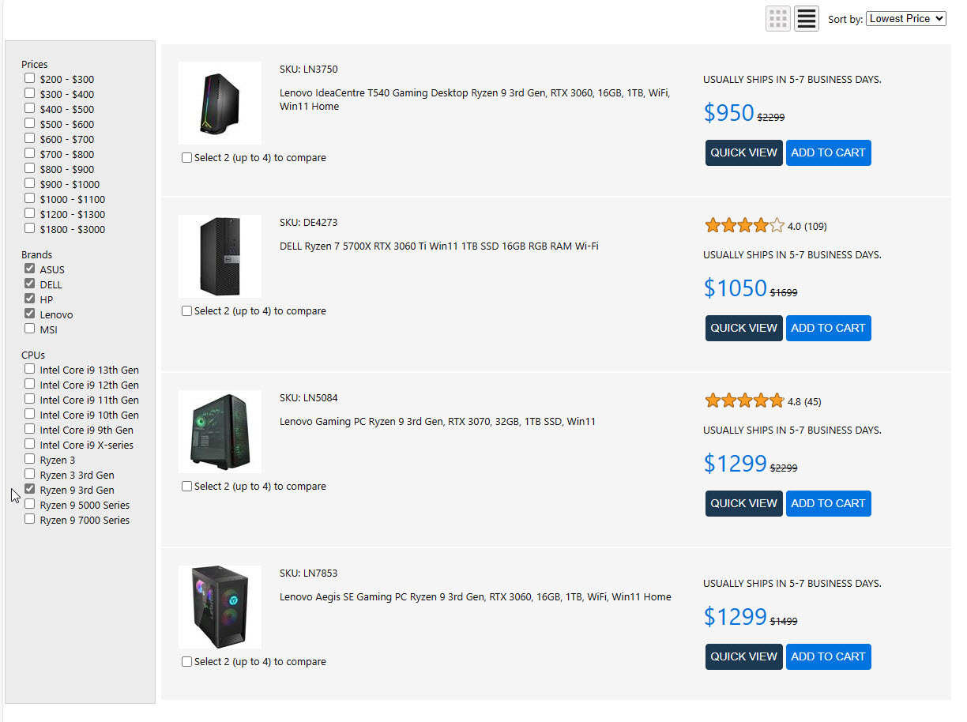Uncheck the ASUS brand filter

pyautogui.click(x=30, y=269)
